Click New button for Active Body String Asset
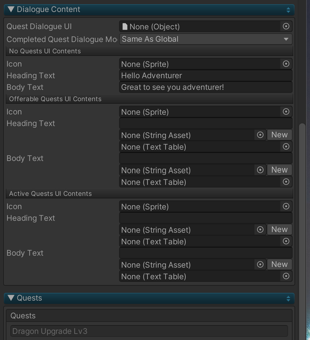 [x=279, y=265]
